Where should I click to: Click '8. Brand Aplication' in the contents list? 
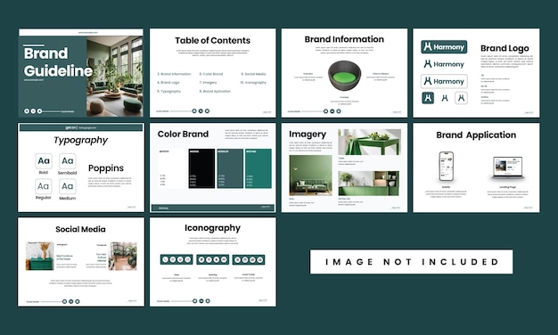(x=215, y=92)
